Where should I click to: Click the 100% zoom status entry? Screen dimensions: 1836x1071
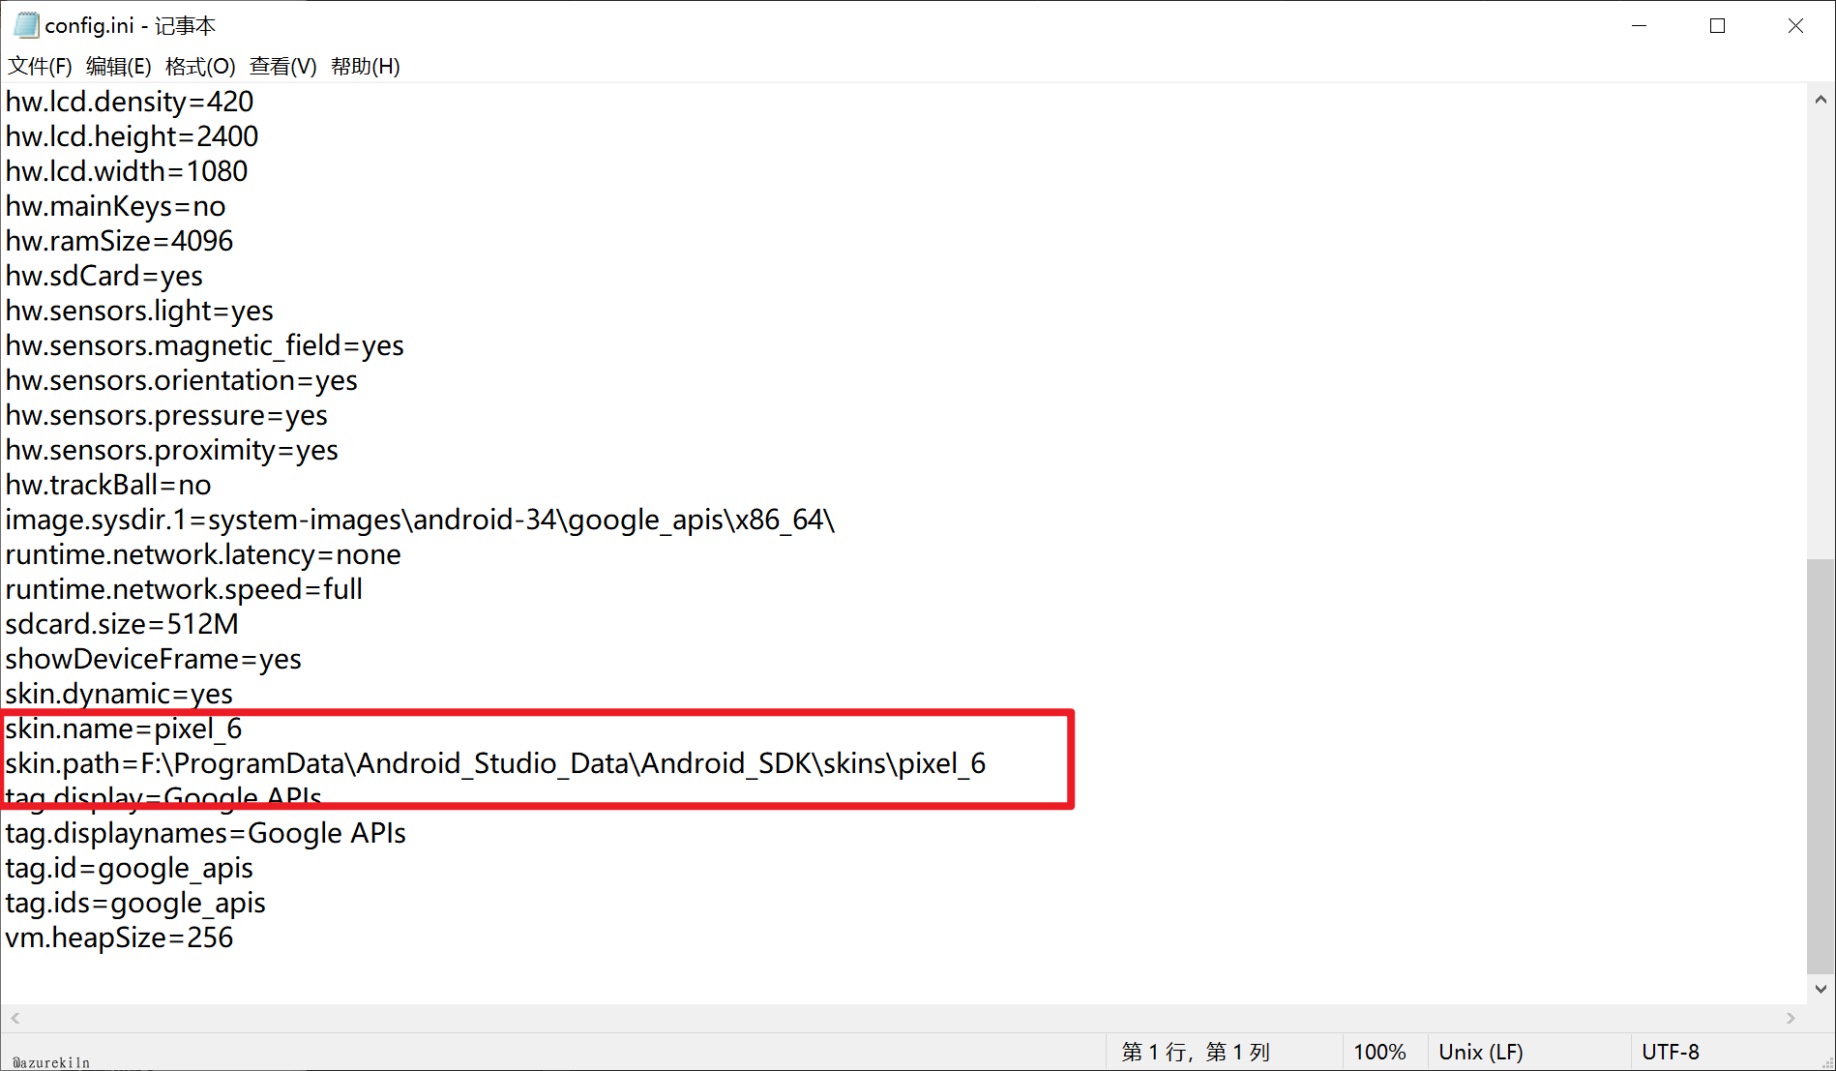(x=1379, y=1052)
